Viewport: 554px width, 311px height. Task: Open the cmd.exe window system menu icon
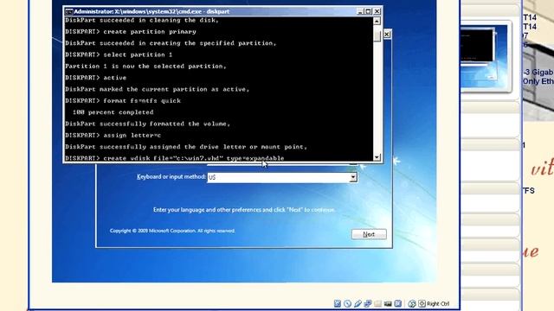coord(69,11)
